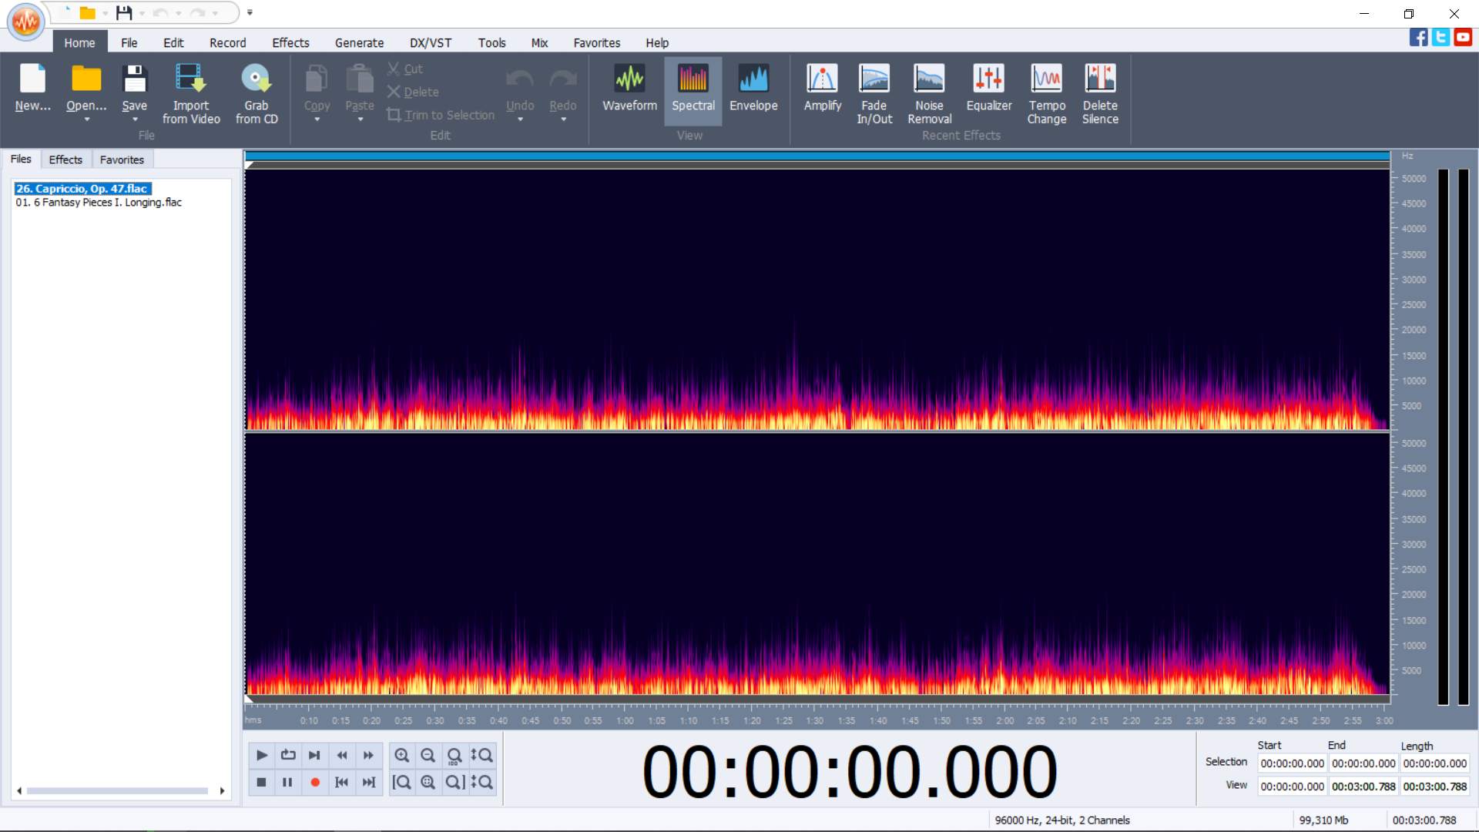Open the Equalizer effect
The width and height of the screenshot is (1479, 832).
(x=988, y=79)
